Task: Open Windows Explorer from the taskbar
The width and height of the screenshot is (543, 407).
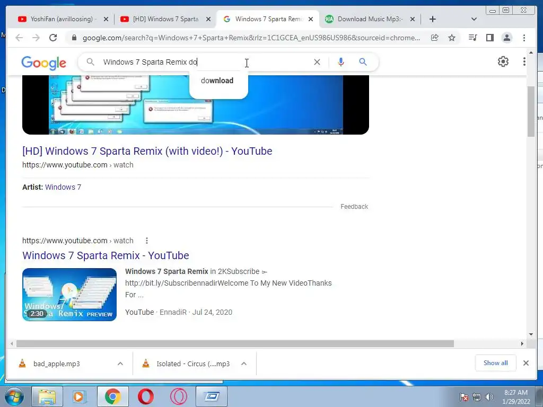Action: (47, 396)
